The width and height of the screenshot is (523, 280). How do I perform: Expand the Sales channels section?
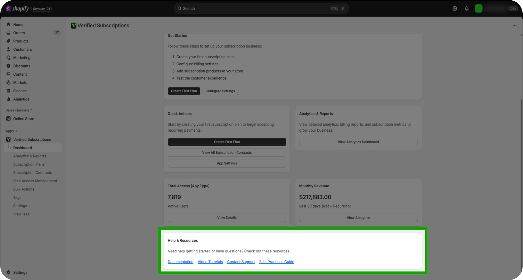pyautogui.click(x=19, y=110)
